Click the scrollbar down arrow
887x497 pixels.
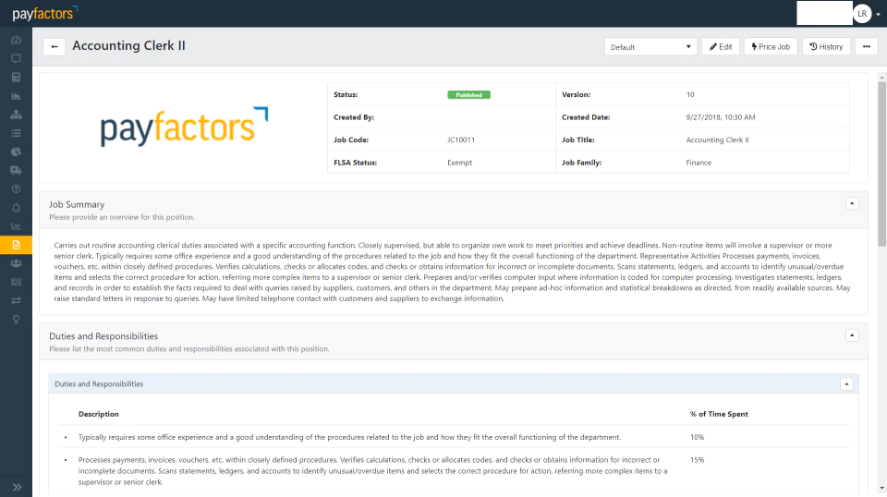(x=881, y=488)
